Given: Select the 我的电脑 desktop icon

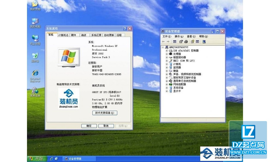Looking at the screenshot, I should point(35,23).
